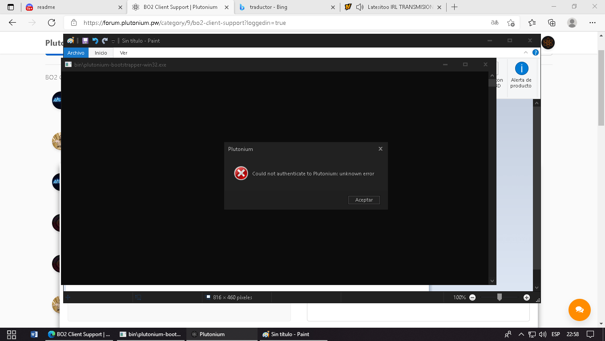Open Paint's quick access toolbar customize dropdown
The width and height of the screenshot is (605, 341).
[113, 41]
